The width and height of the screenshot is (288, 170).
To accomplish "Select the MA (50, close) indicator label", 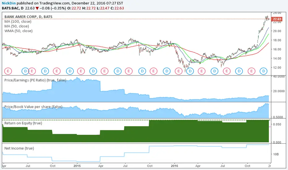I will pos(16,26).
